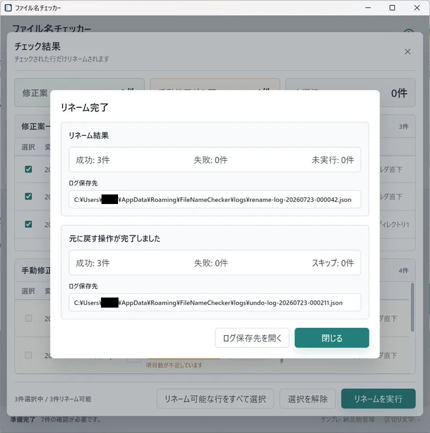This screenshot has height=433, width=430.
Task: Click 選択を解除 button
Action: pos(308,398)
